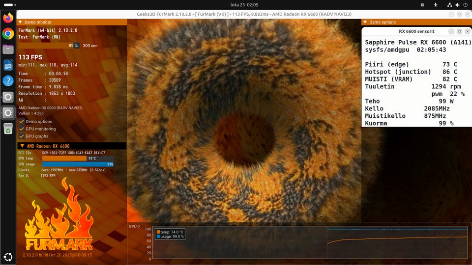Open the clock 'loka 23 02:05' menu
The width and height of the screenshot is (472, 265).
[244, 5]
